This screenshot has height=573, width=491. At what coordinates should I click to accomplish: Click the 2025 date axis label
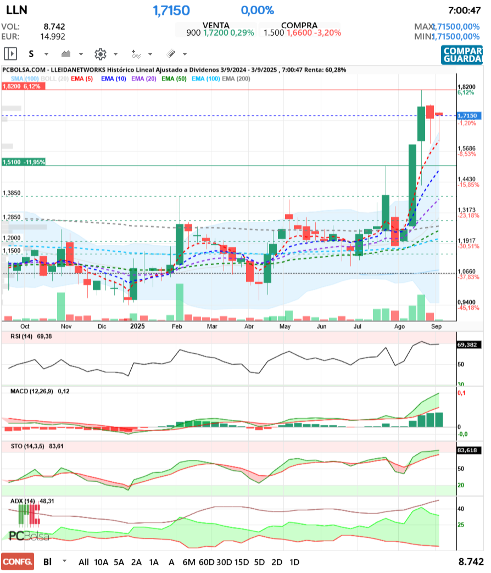click(x=137, y=326)
